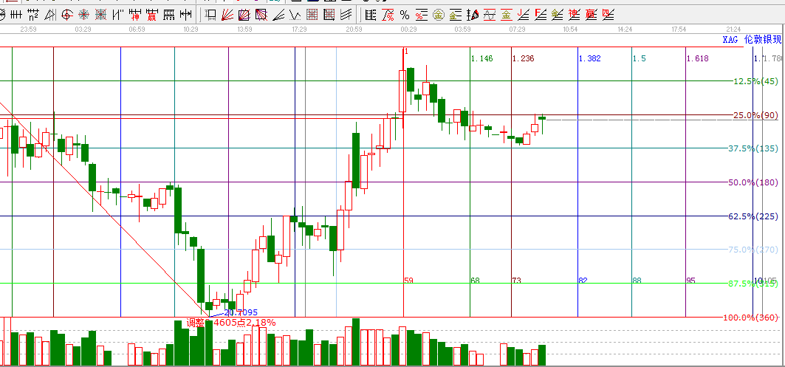This screenshot has width=785, height=367.
Task: Select the empty rectangle box tool
Action: (x=210, y=15)
